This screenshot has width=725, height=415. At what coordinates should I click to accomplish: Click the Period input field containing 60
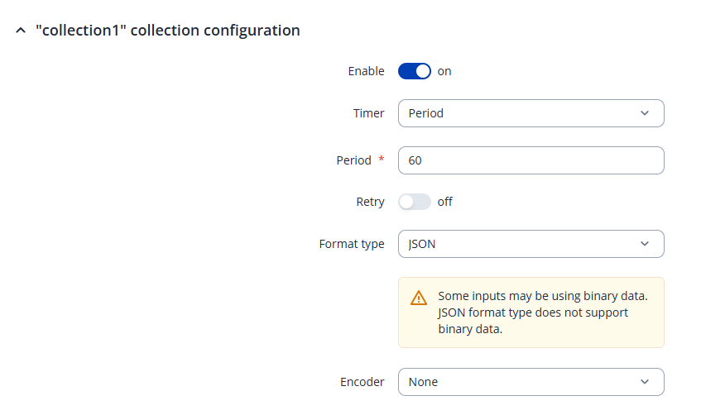click(x=531, y=160)
